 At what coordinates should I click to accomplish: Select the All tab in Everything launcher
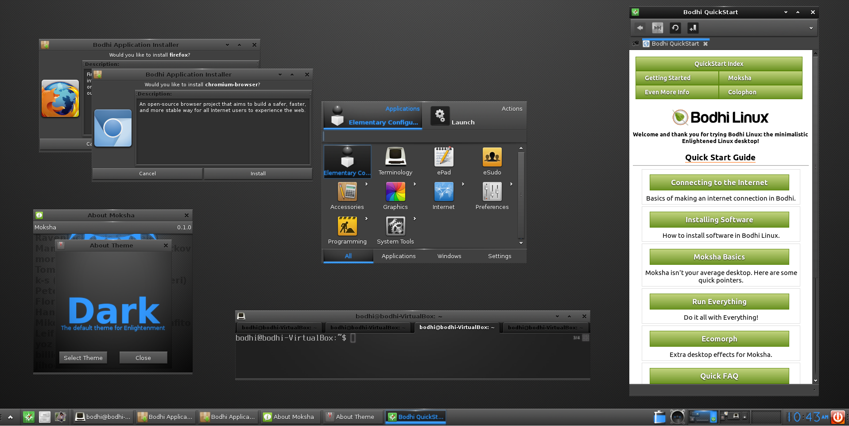[349, 256]
